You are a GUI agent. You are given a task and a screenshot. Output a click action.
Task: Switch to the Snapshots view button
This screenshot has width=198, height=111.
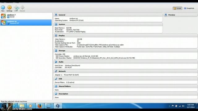click(x=189, y=8)
